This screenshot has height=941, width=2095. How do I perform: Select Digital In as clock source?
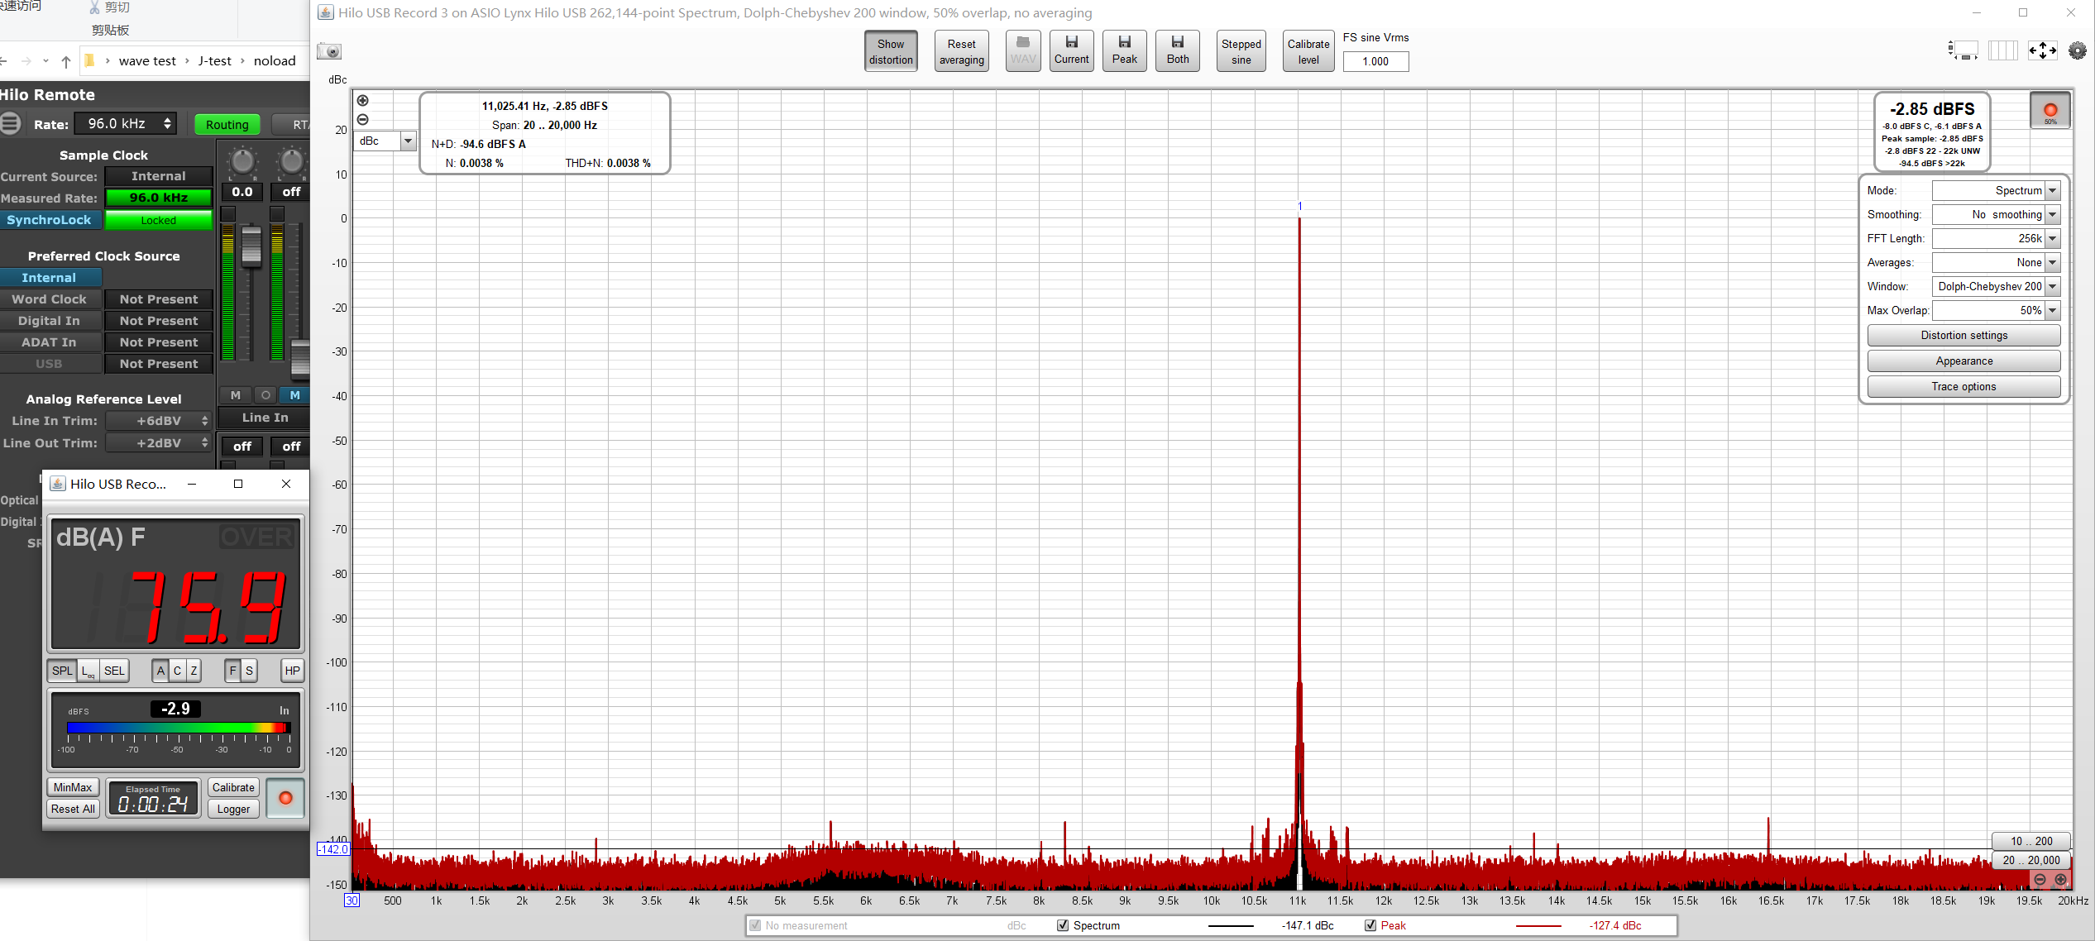tap(50, 321)
